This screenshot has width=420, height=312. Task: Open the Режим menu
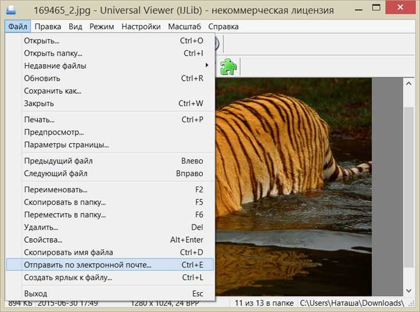(102, 26)
